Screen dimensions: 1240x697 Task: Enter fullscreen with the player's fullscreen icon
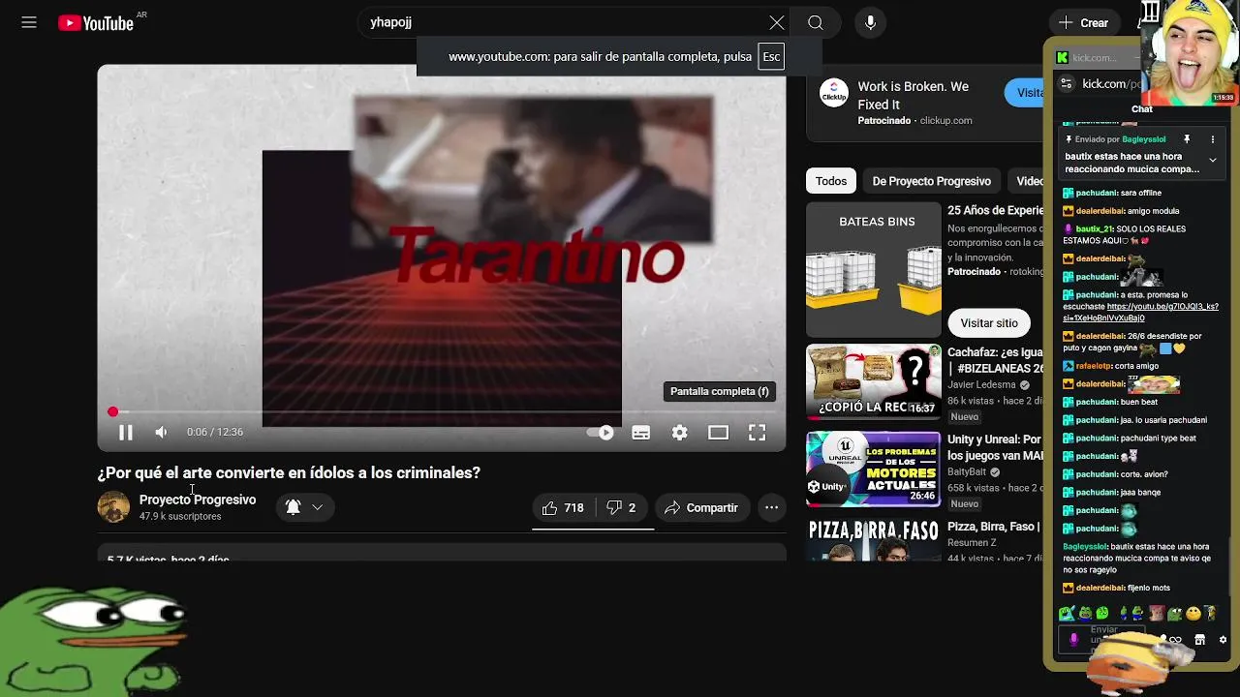click(x=757, y=433)
